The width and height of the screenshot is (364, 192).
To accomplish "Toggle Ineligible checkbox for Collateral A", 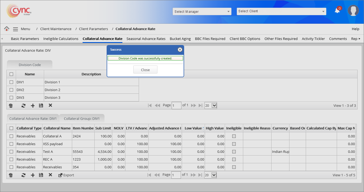I will [234, 136].
